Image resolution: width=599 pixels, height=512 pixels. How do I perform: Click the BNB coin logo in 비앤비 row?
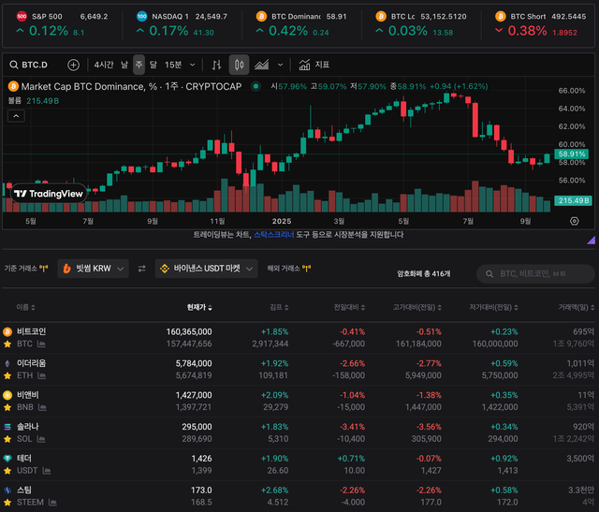pos(7,395)
